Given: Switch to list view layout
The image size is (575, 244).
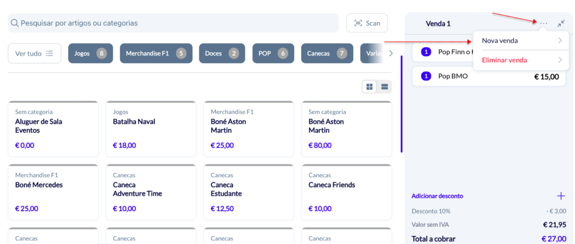Looking at the screenshot, I should [x=384, y=87].
